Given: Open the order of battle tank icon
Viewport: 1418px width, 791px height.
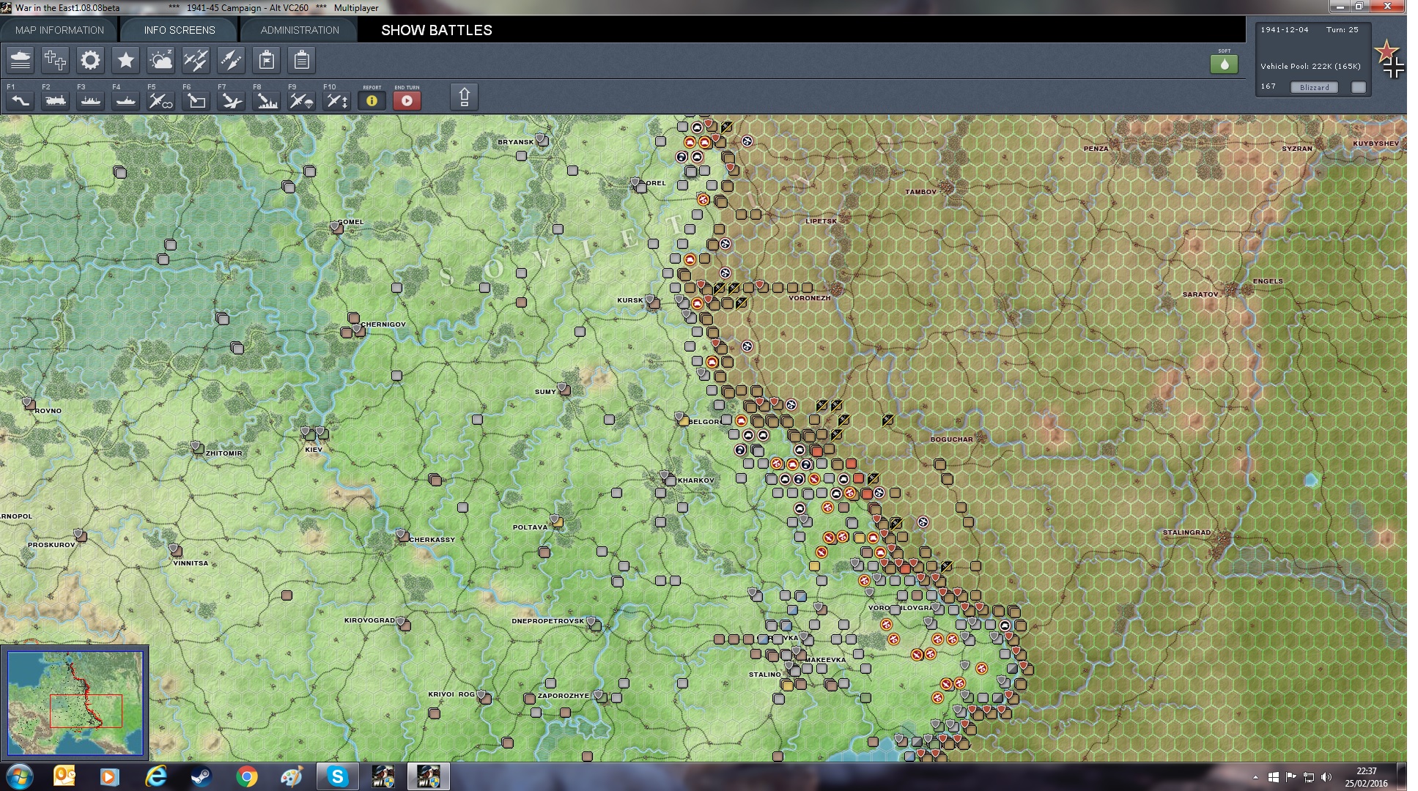Looking at the screenshot, I should (x=21, y=60).
